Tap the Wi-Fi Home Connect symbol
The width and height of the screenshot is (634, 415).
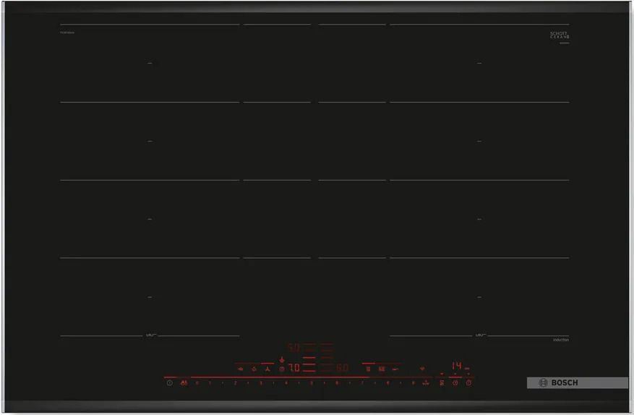click(x=423, y=368)
